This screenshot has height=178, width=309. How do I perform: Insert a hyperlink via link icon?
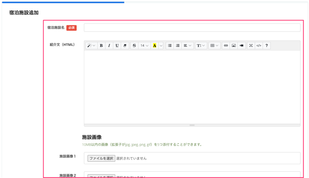(x=226, y=46)
